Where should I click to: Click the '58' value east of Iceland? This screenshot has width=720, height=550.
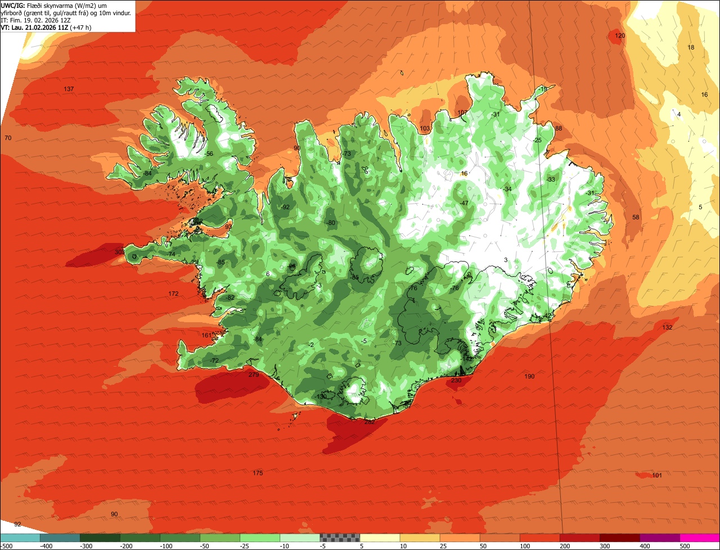(636, 217)
